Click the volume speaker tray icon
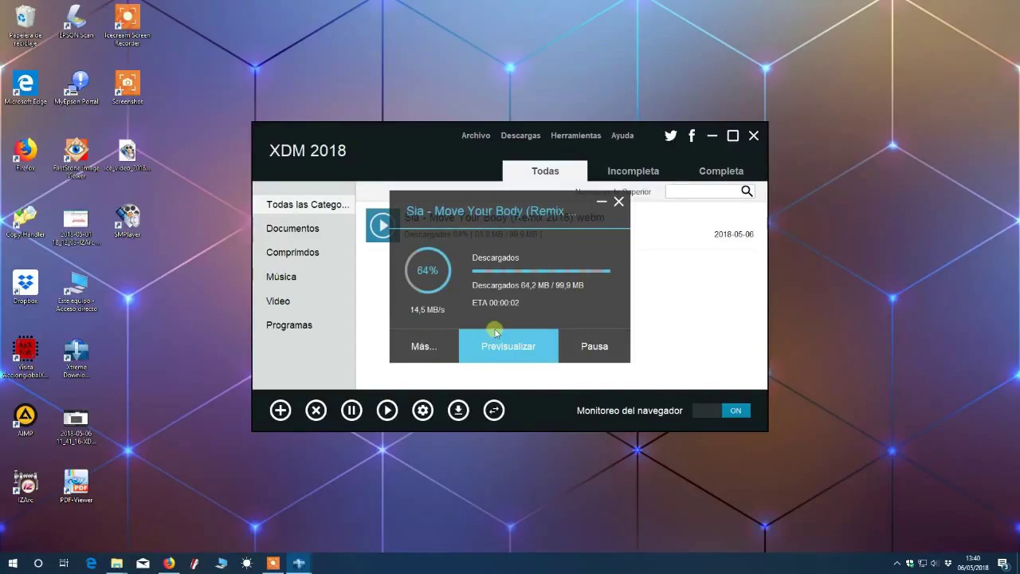Screen dimensions: 1020x574 coord(935,564)
